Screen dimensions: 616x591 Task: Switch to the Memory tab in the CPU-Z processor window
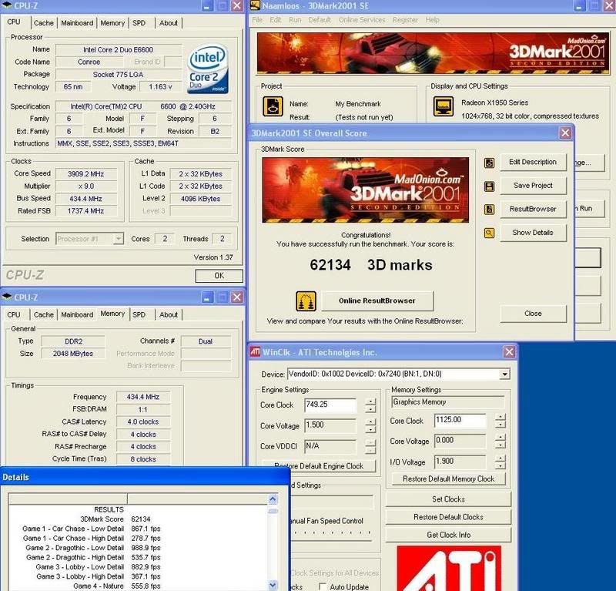[x=112, y=23]
